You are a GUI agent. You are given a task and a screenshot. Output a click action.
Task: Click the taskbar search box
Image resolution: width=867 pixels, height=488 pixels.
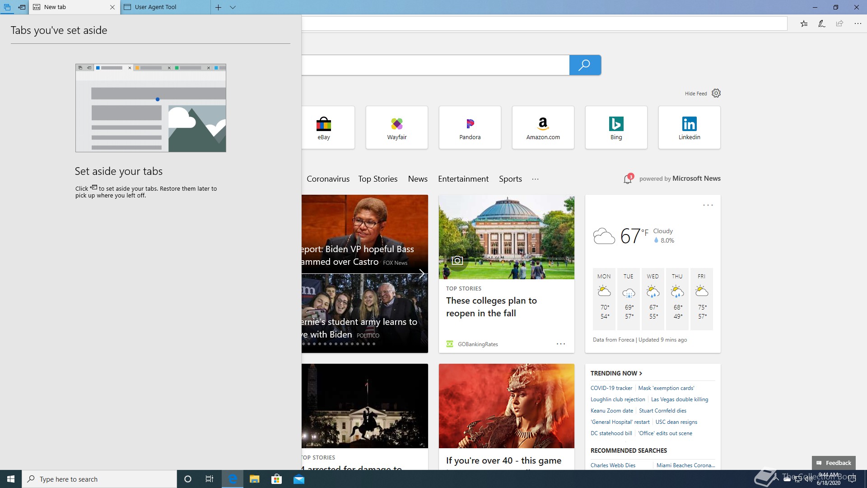[99, 479]
